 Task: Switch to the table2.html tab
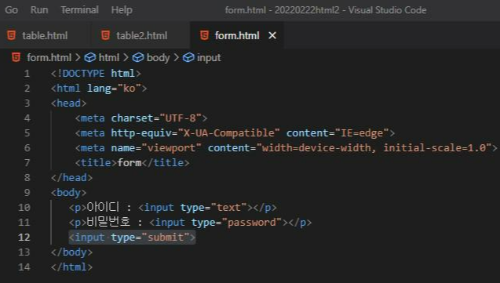(141, 35)
